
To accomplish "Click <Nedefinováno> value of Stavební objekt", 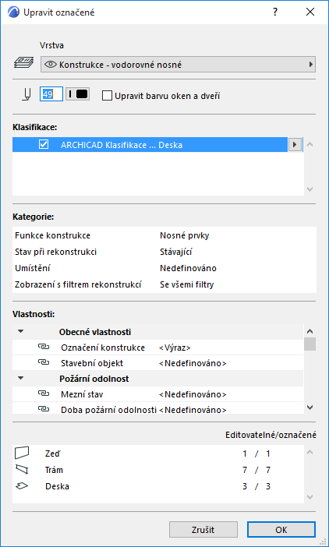I will (193, 363).
